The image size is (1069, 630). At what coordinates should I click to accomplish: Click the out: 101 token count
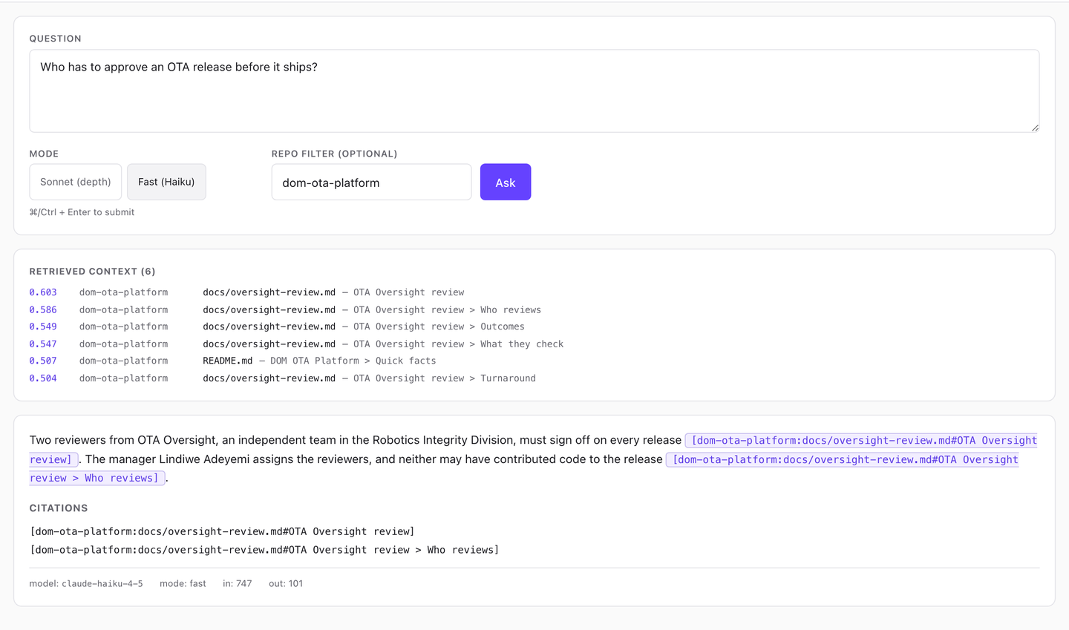286,583
